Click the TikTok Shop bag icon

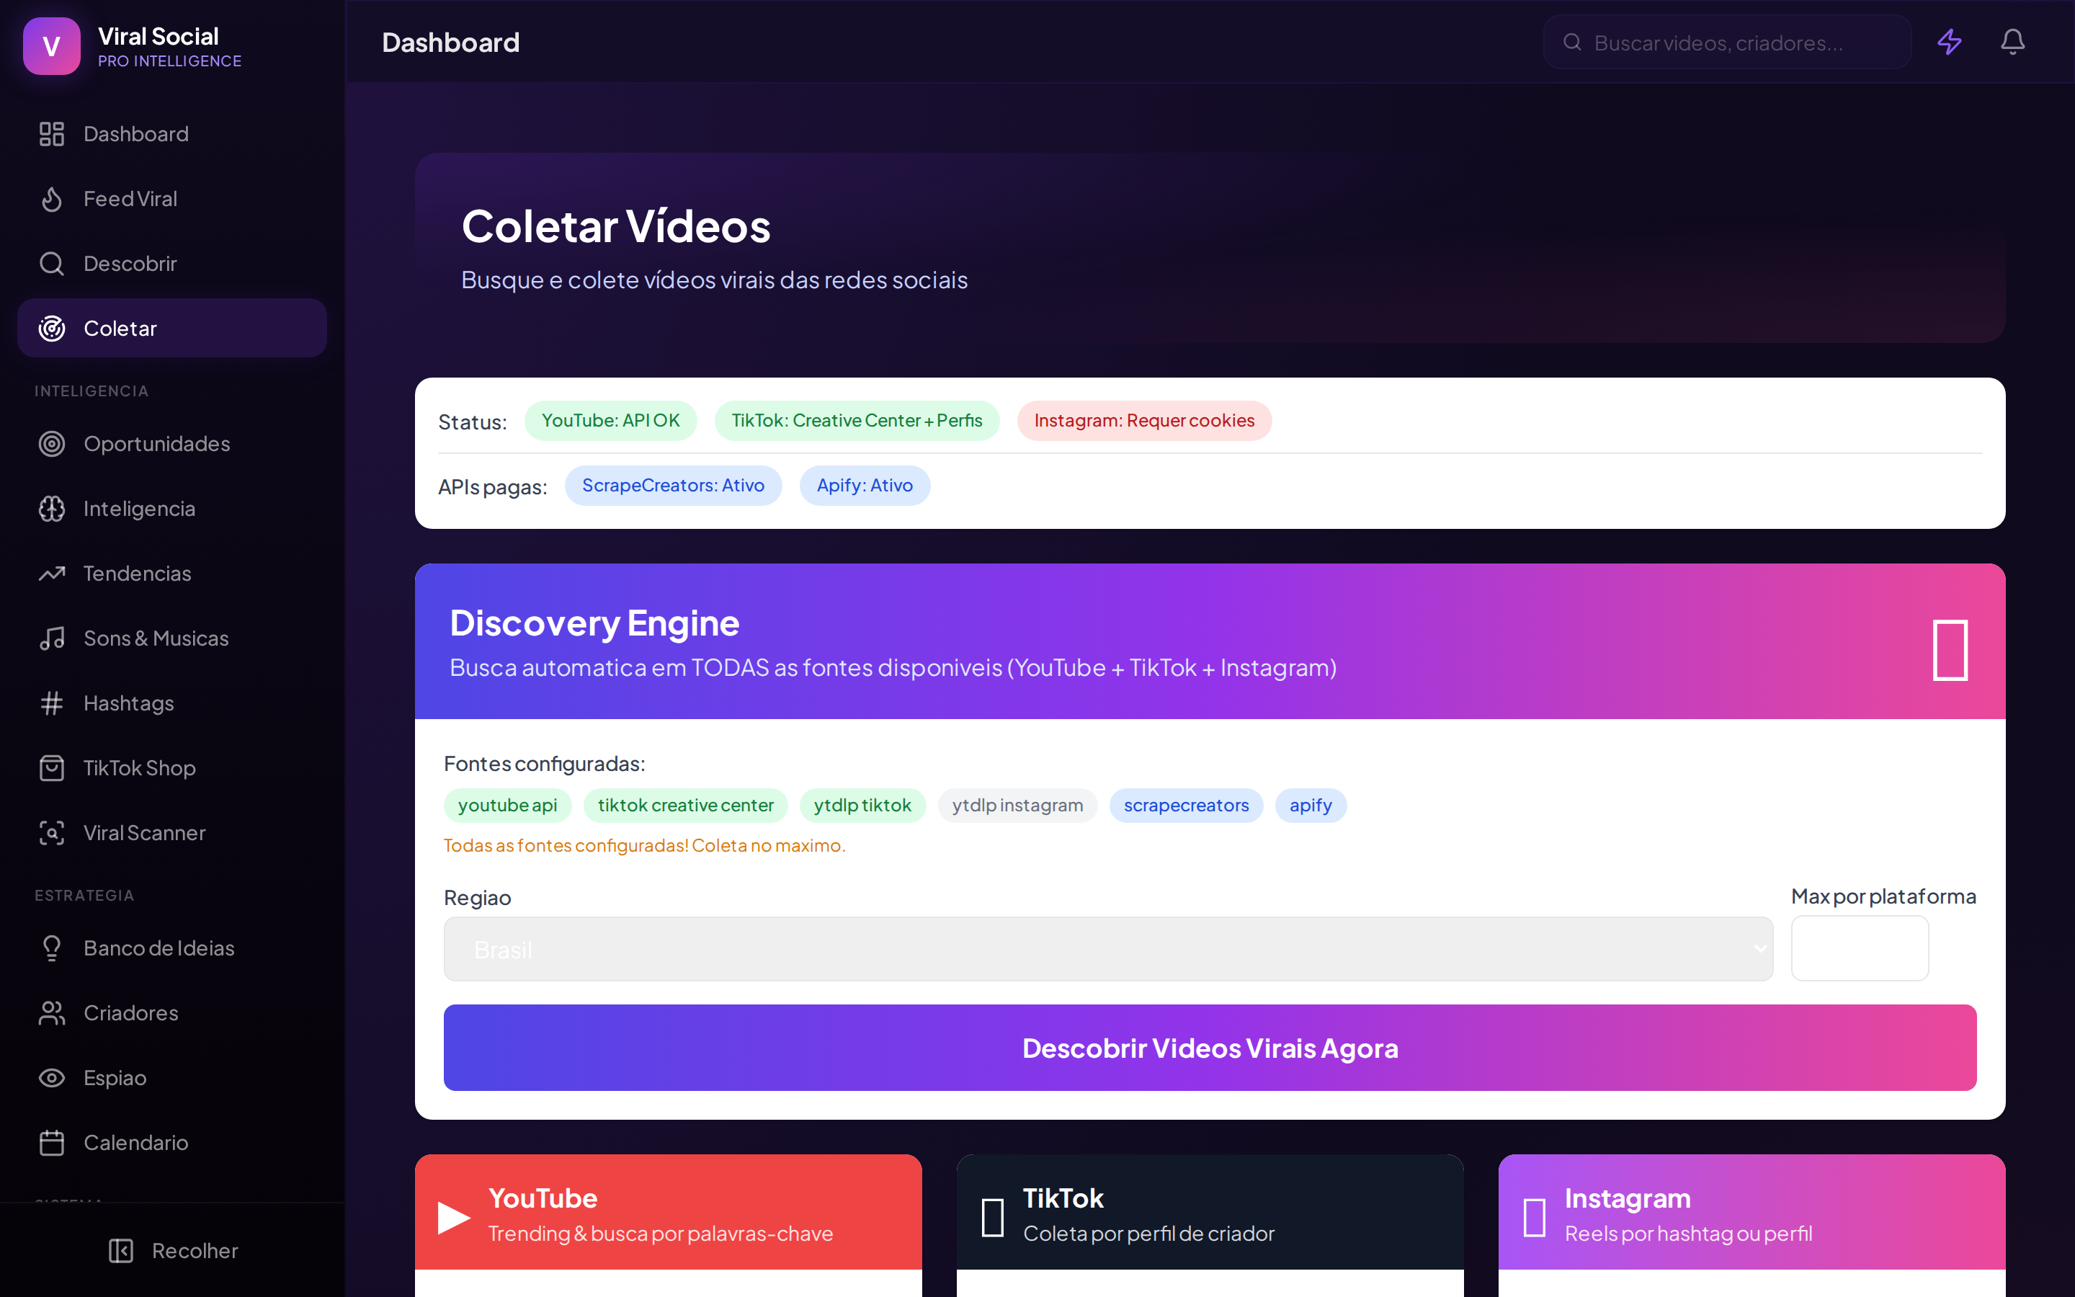click(51, 767)
